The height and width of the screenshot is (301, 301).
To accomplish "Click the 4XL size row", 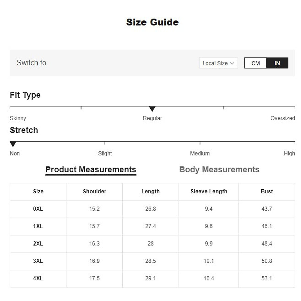I will (38, 278).
